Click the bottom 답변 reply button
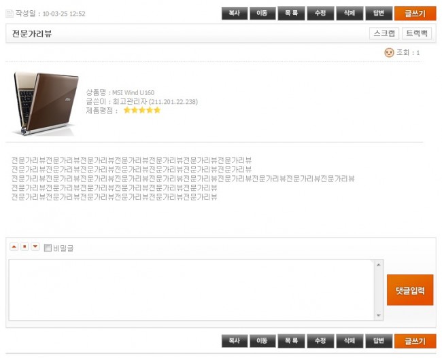 (x=379, y=341)
